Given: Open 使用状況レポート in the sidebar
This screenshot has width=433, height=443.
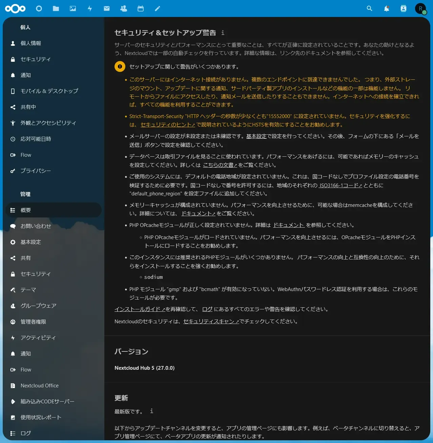Looking at the screenshot, I should pos(54,417).
